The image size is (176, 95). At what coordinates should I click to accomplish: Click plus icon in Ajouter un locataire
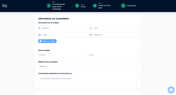40,41
